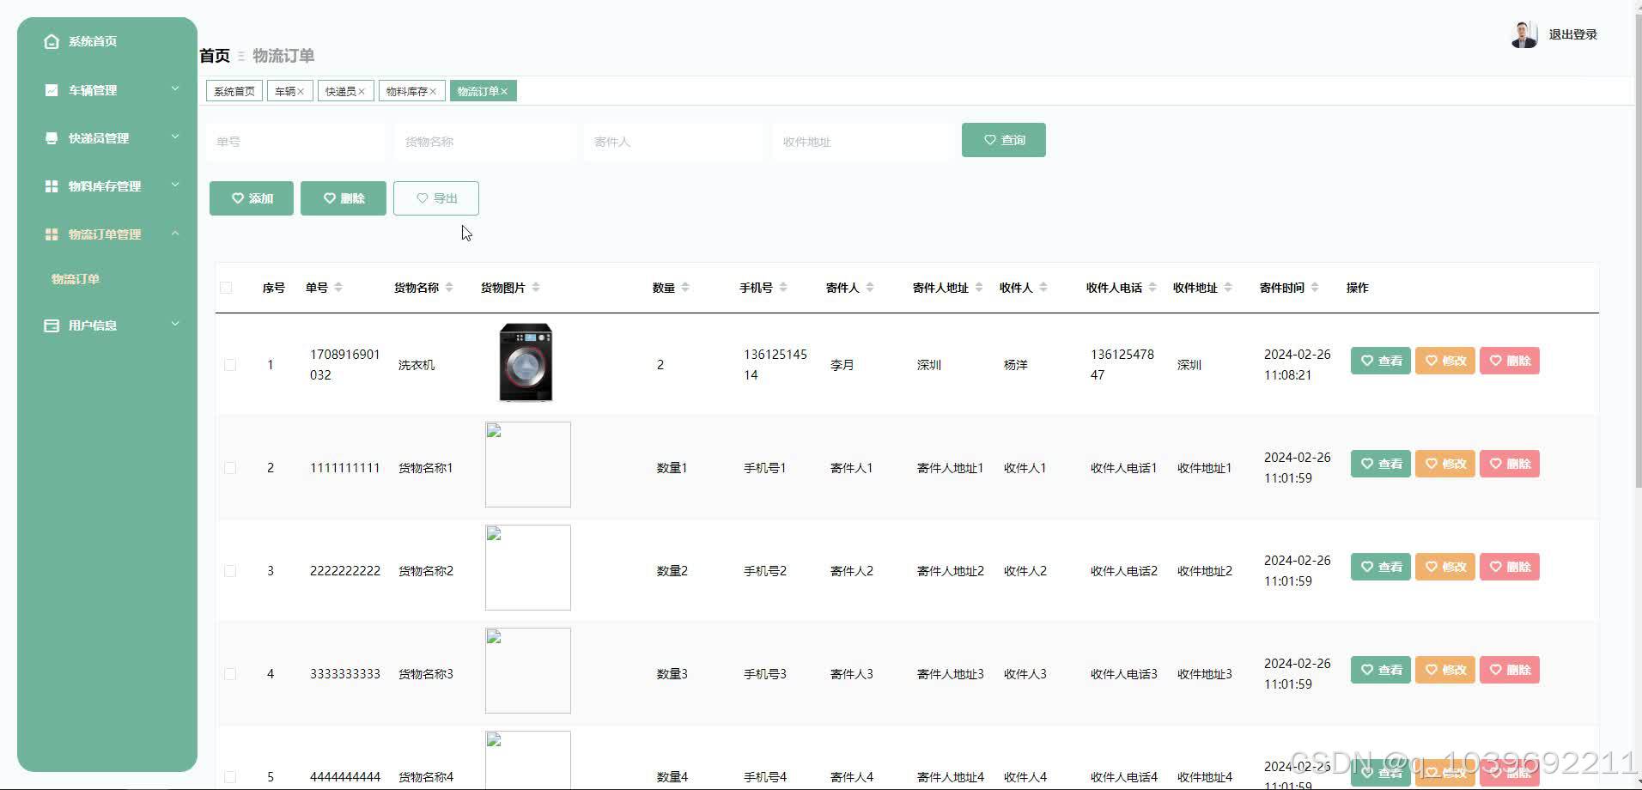Viewport: 1642px width, 790px height.
Task: Click 修改 for the 洗衣机 order row
Action: click(x=1445, y=361)
